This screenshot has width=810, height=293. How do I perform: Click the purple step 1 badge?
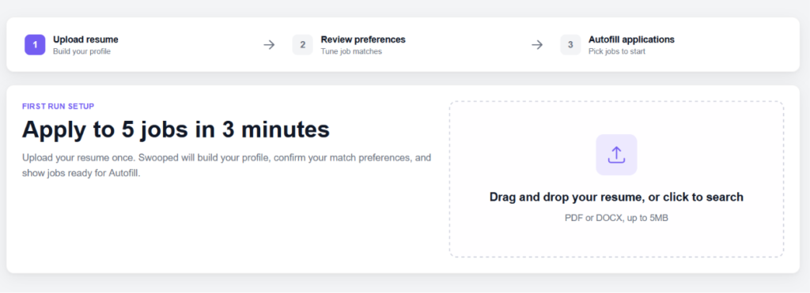(x=35, y=45)
